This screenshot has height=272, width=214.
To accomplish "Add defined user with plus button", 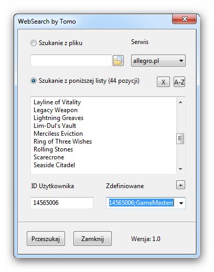I will point(180,185).
